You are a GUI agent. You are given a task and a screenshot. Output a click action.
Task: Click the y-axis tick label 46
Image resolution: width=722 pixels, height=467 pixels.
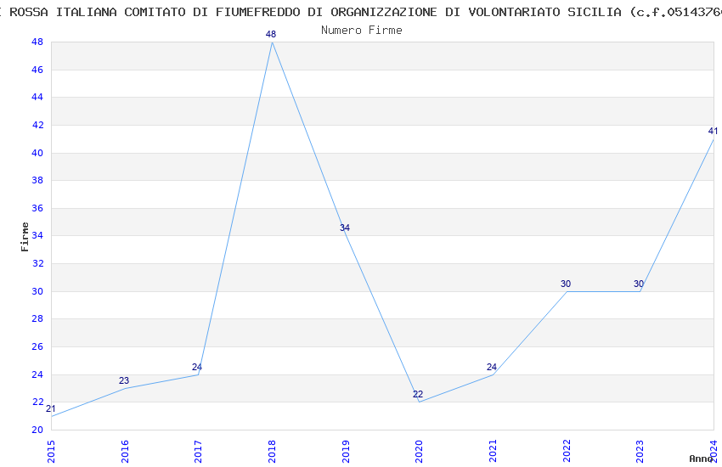tap(37, 70)
